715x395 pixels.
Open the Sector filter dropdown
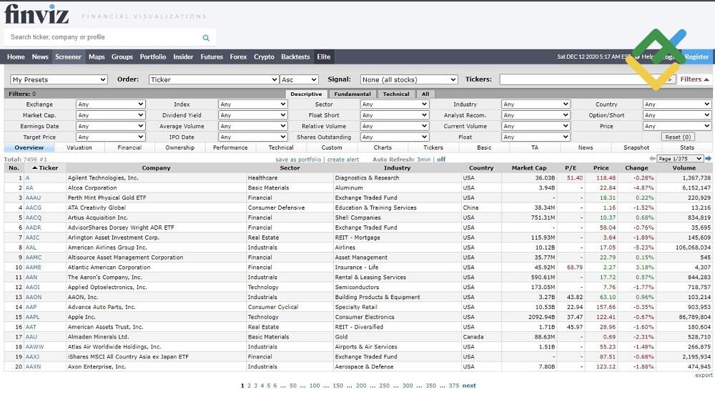(x=394, y=104)
